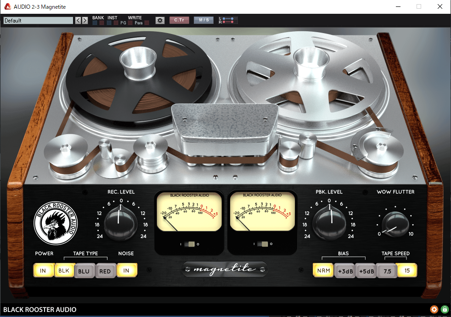This screenshot has width=451, height=317.
Task: Go to the previous preset arrow
Action: [x=78, y=20]
